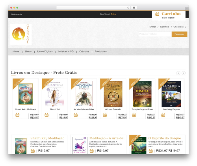The width and height of the screenshot is (197, 166).
Task: Add Shanti Kai - Meditação to cart basket icon
Action: [17, 115]
